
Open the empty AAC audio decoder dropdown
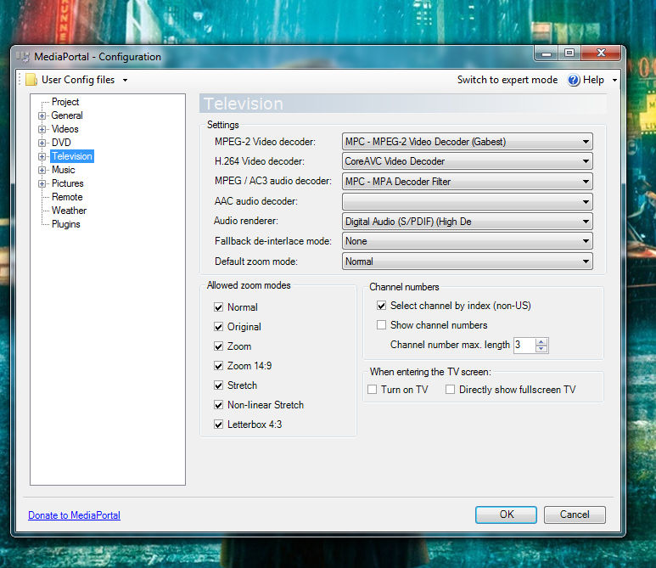(x=467, y=201)
